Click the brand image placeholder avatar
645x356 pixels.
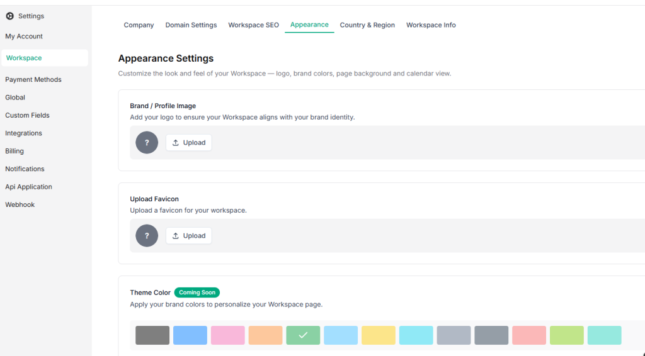(x=147, y=143)
